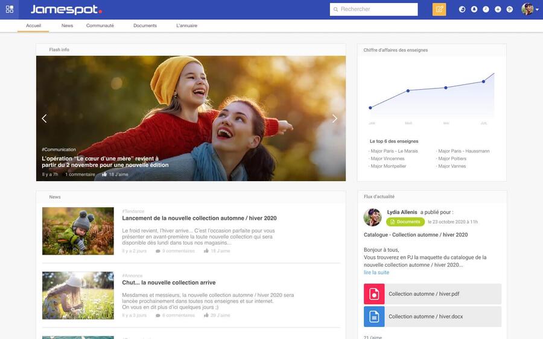Screen dimensions: 543x339
Task: Click Major Poitiers entry
Action: click(451, 158)
